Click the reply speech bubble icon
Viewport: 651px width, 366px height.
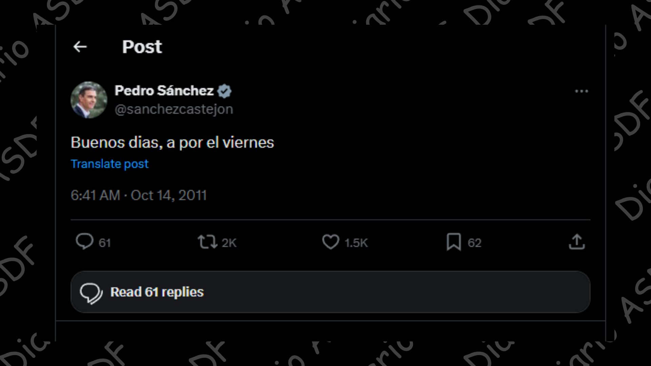84,242
